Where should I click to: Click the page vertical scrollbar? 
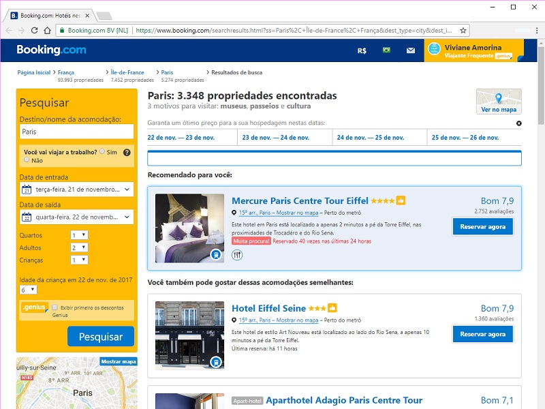tap(541, 85)
